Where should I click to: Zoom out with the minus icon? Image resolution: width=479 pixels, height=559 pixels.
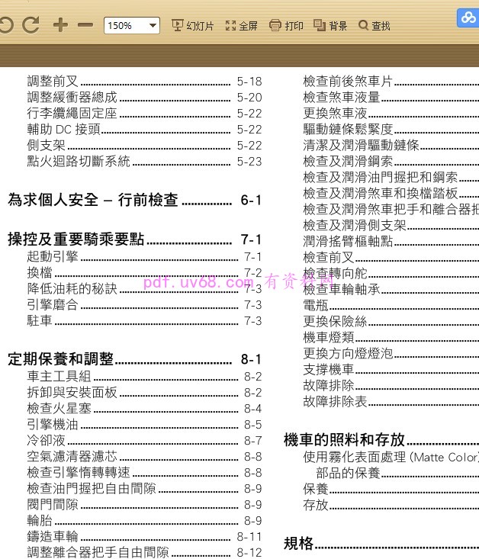pyautogui.click(x=85, y=25)
